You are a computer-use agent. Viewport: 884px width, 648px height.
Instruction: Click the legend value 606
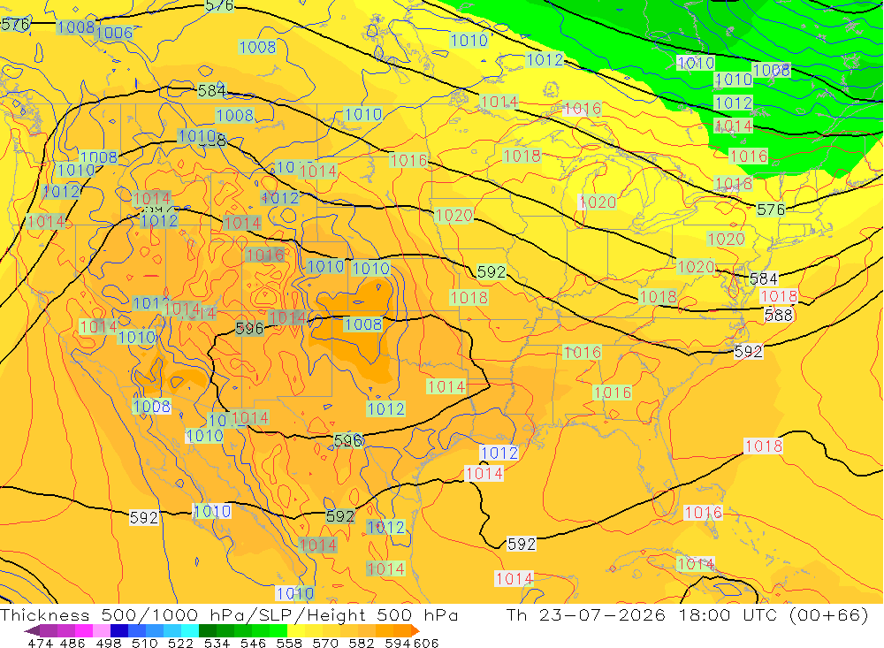click(x=426, y=643)
